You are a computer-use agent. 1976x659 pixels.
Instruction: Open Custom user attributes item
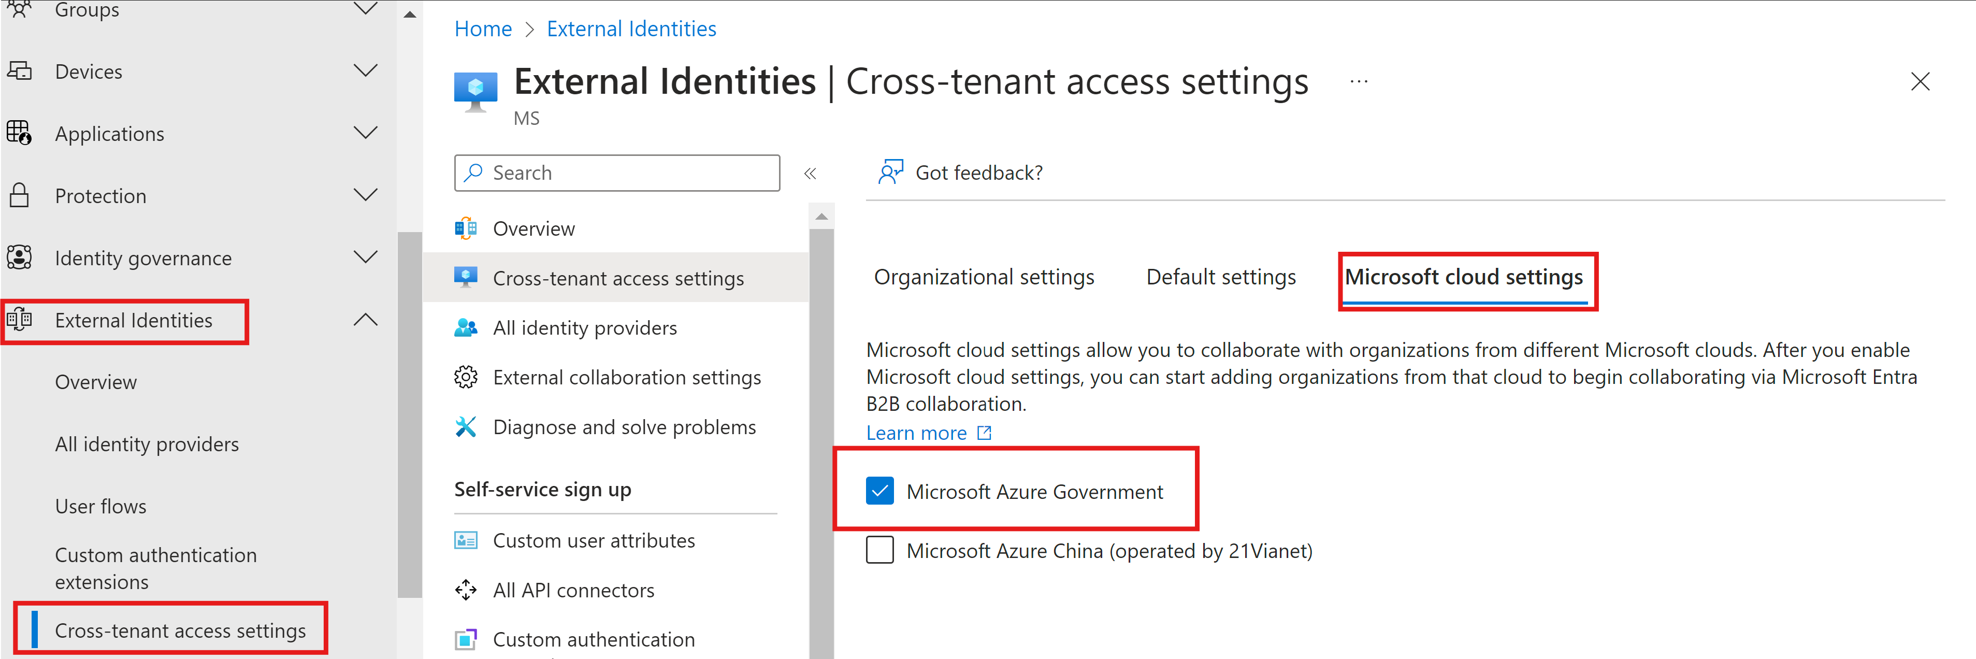pos(594,541)
